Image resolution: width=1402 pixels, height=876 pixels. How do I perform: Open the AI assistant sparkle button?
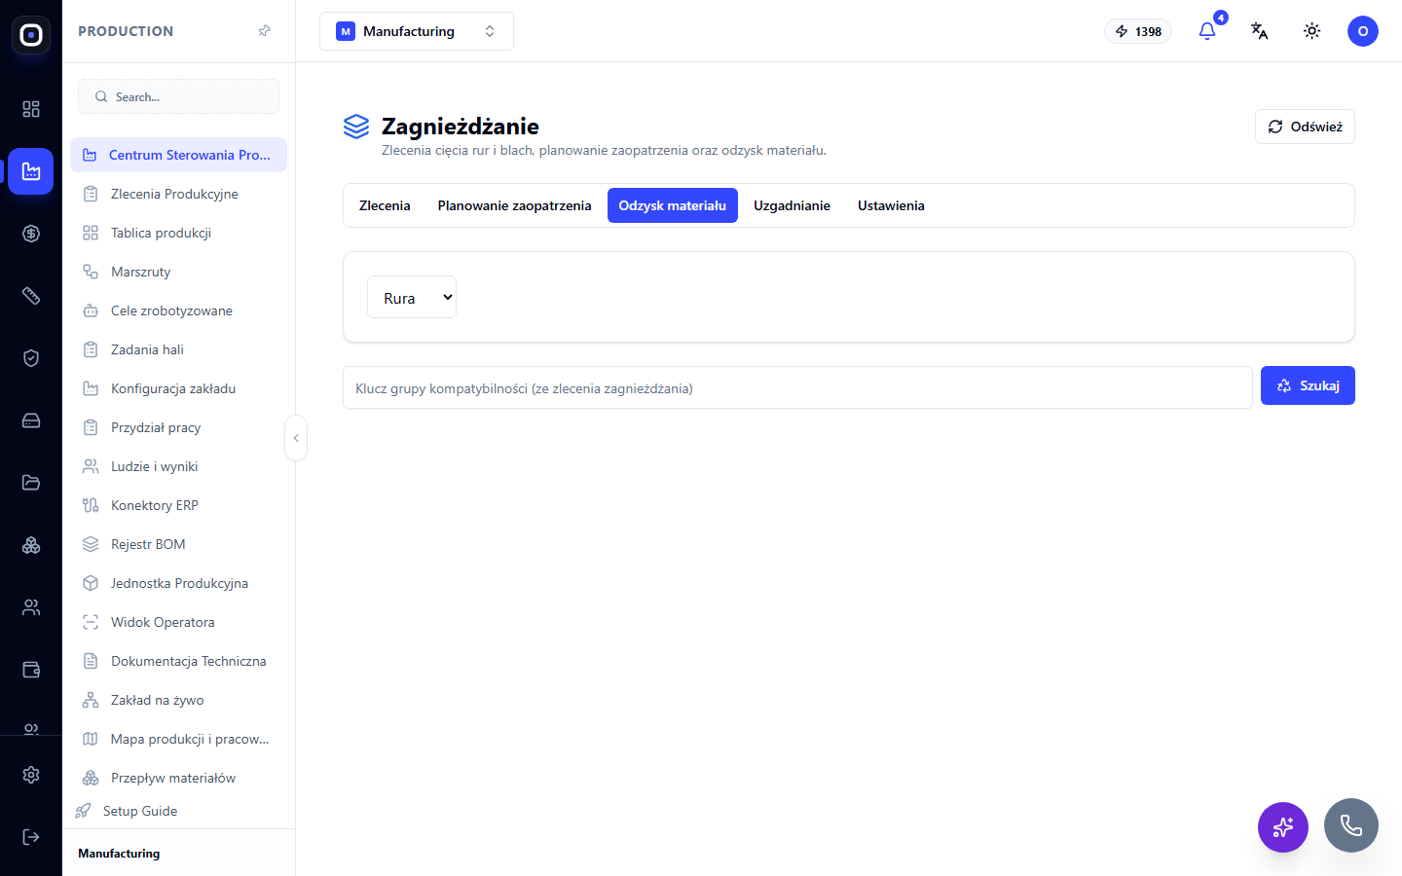[x=1283, y=827]
